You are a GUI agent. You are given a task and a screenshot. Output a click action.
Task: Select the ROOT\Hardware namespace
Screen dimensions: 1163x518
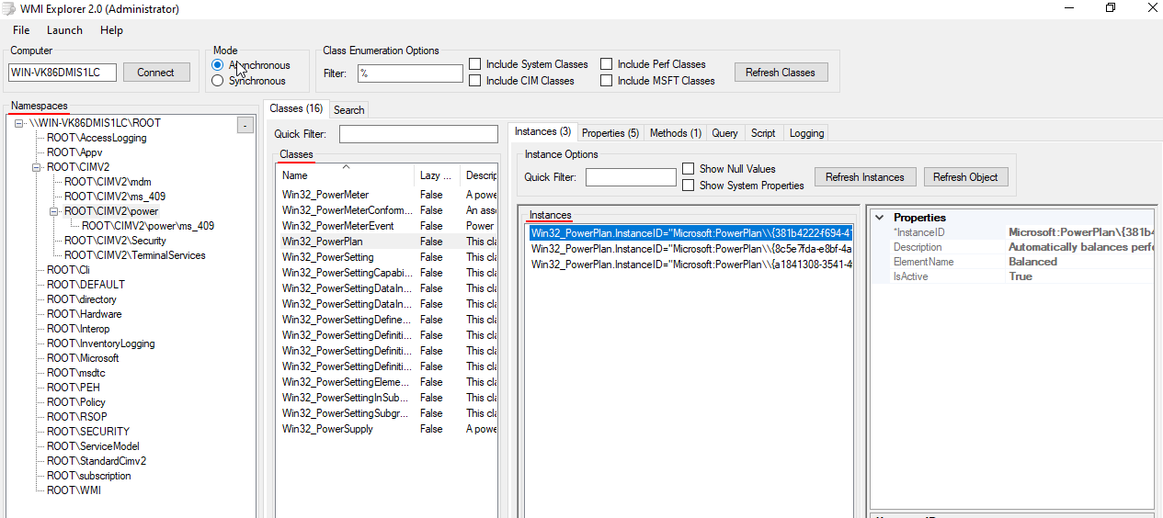point(86,314)
